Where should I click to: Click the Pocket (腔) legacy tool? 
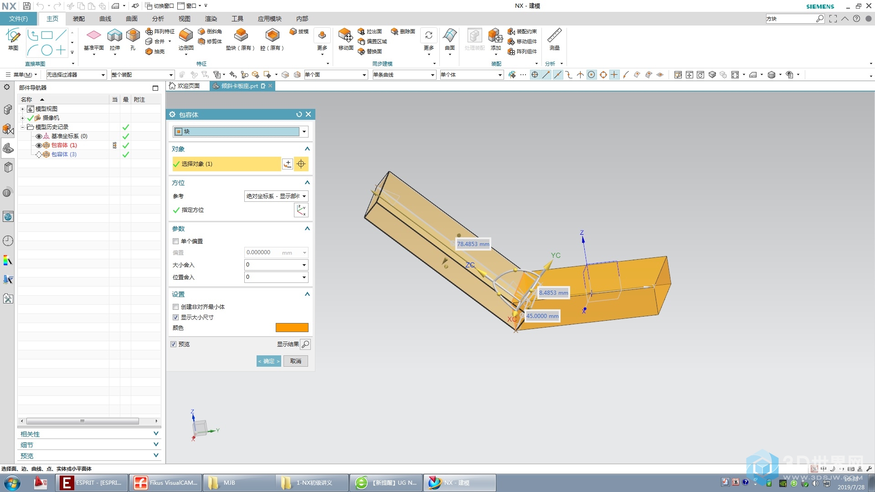pyautogui.click(x=272, y=39)
